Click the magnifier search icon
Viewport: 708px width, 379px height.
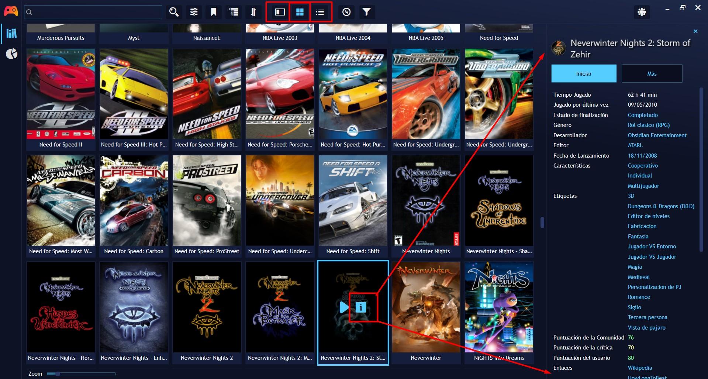174,12
